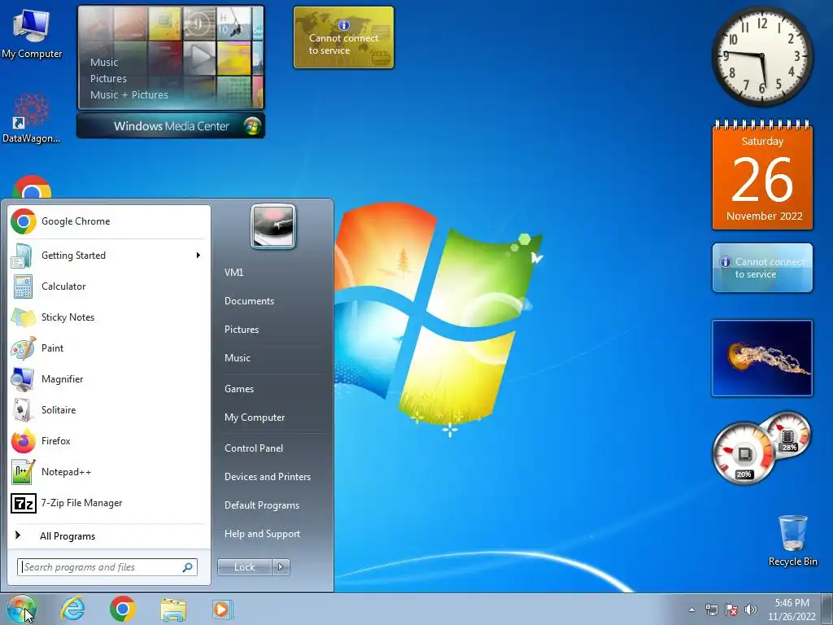Open Sticky Notes from Start menu
Viewport: 833px width, 625px height.
click(109, 317)
